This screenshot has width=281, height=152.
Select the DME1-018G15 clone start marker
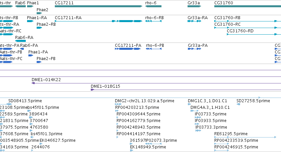point(92,90)
